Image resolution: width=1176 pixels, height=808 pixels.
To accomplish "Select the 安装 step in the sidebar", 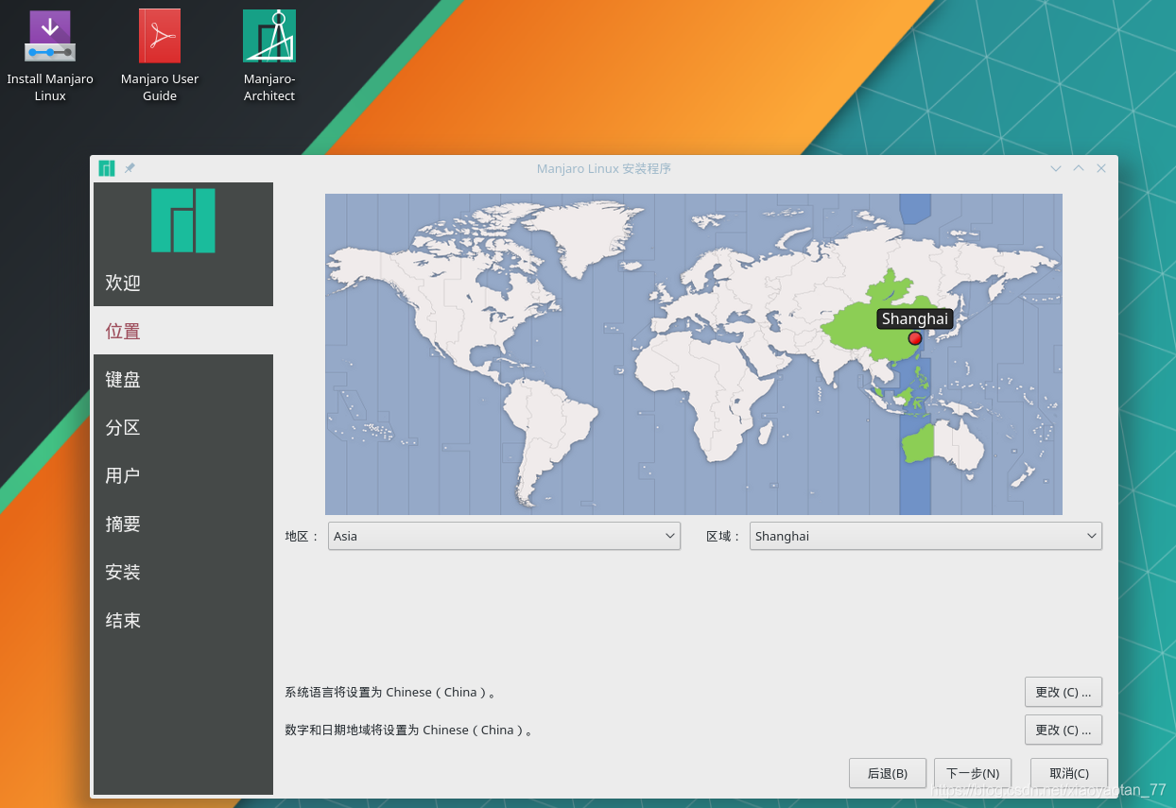I will click(x=183, y=572).
